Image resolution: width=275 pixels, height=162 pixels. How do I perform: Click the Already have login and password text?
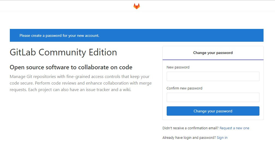(189, 138)
